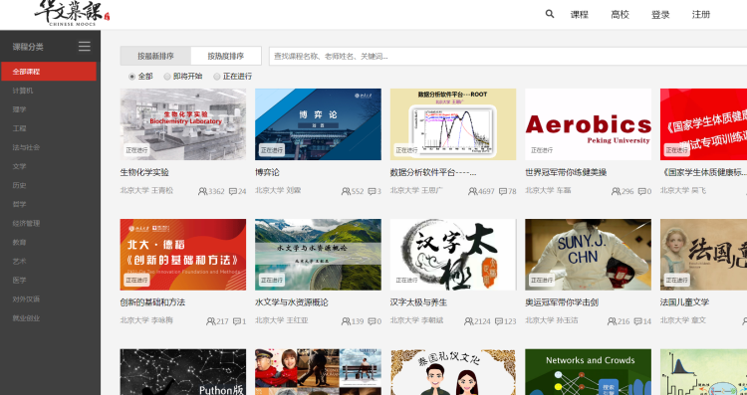Viewport: 747px width, 395px height.
Task: Click the 注册 register link
Action: (701, 15)
